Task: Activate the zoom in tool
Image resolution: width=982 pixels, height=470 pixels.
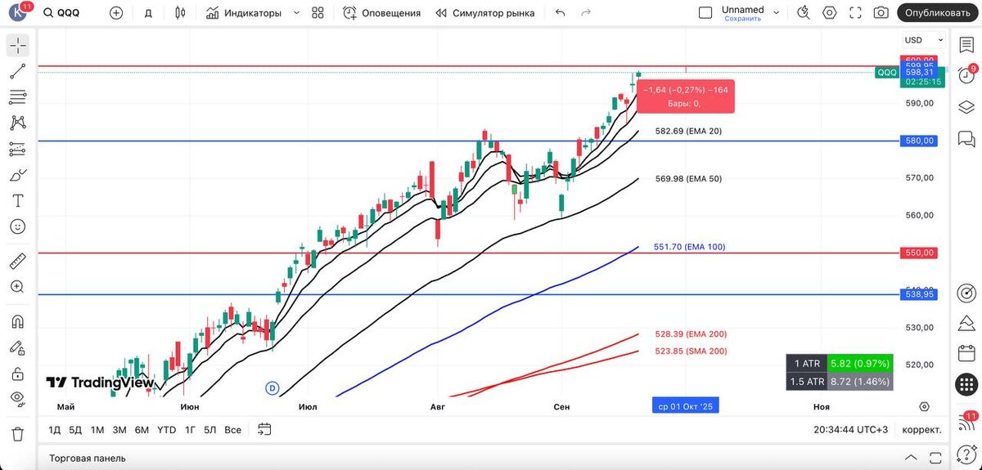Action: [17, 287]
